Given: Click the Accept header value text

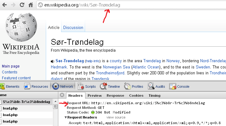Looking at the screenshot, I should coord(152,123).
